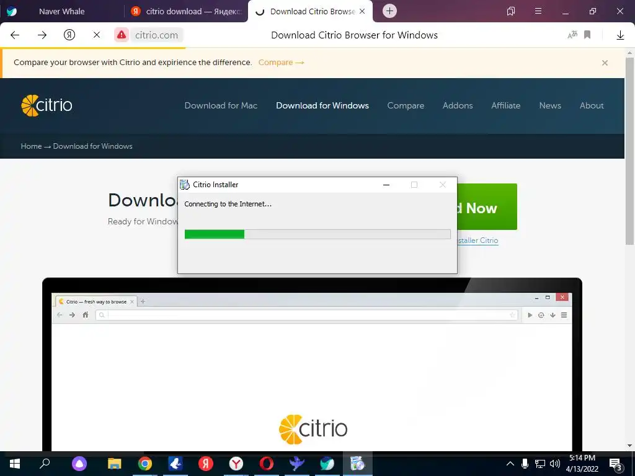The image size is (635, 476).
Task: Click the microphone tray icon
Action: (525, 464)
